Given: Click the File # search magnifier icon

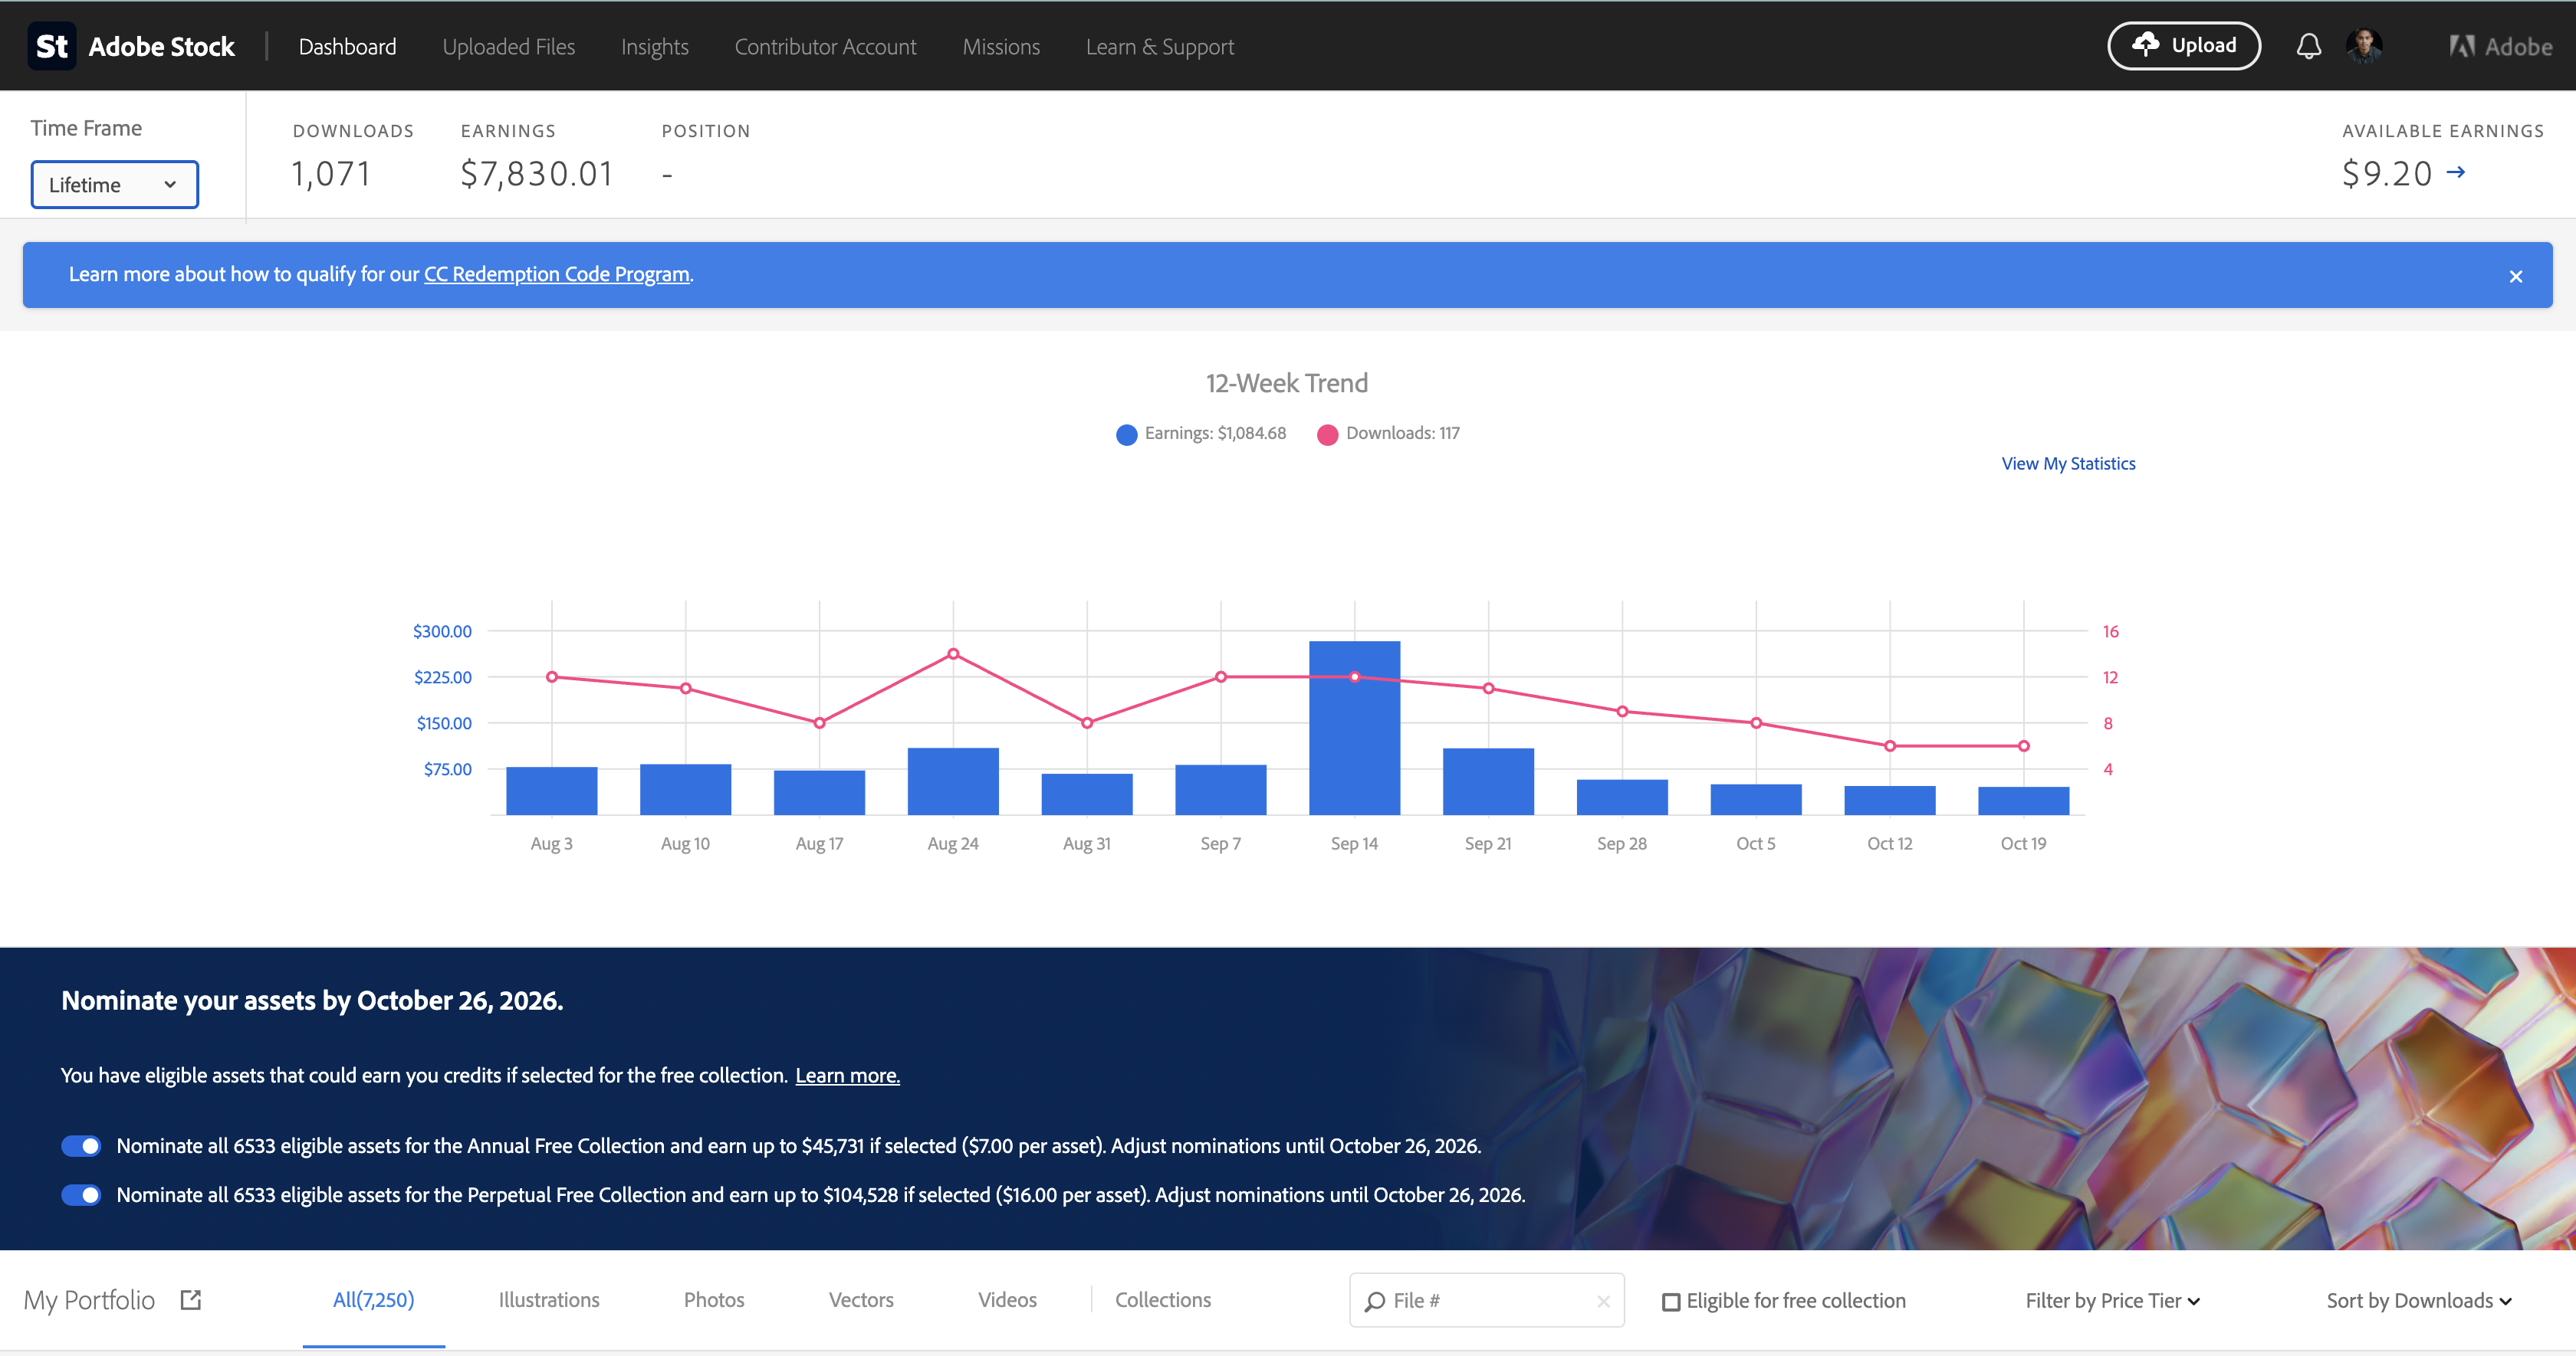Looking at the screenshot, I should coord(1375,1301).
